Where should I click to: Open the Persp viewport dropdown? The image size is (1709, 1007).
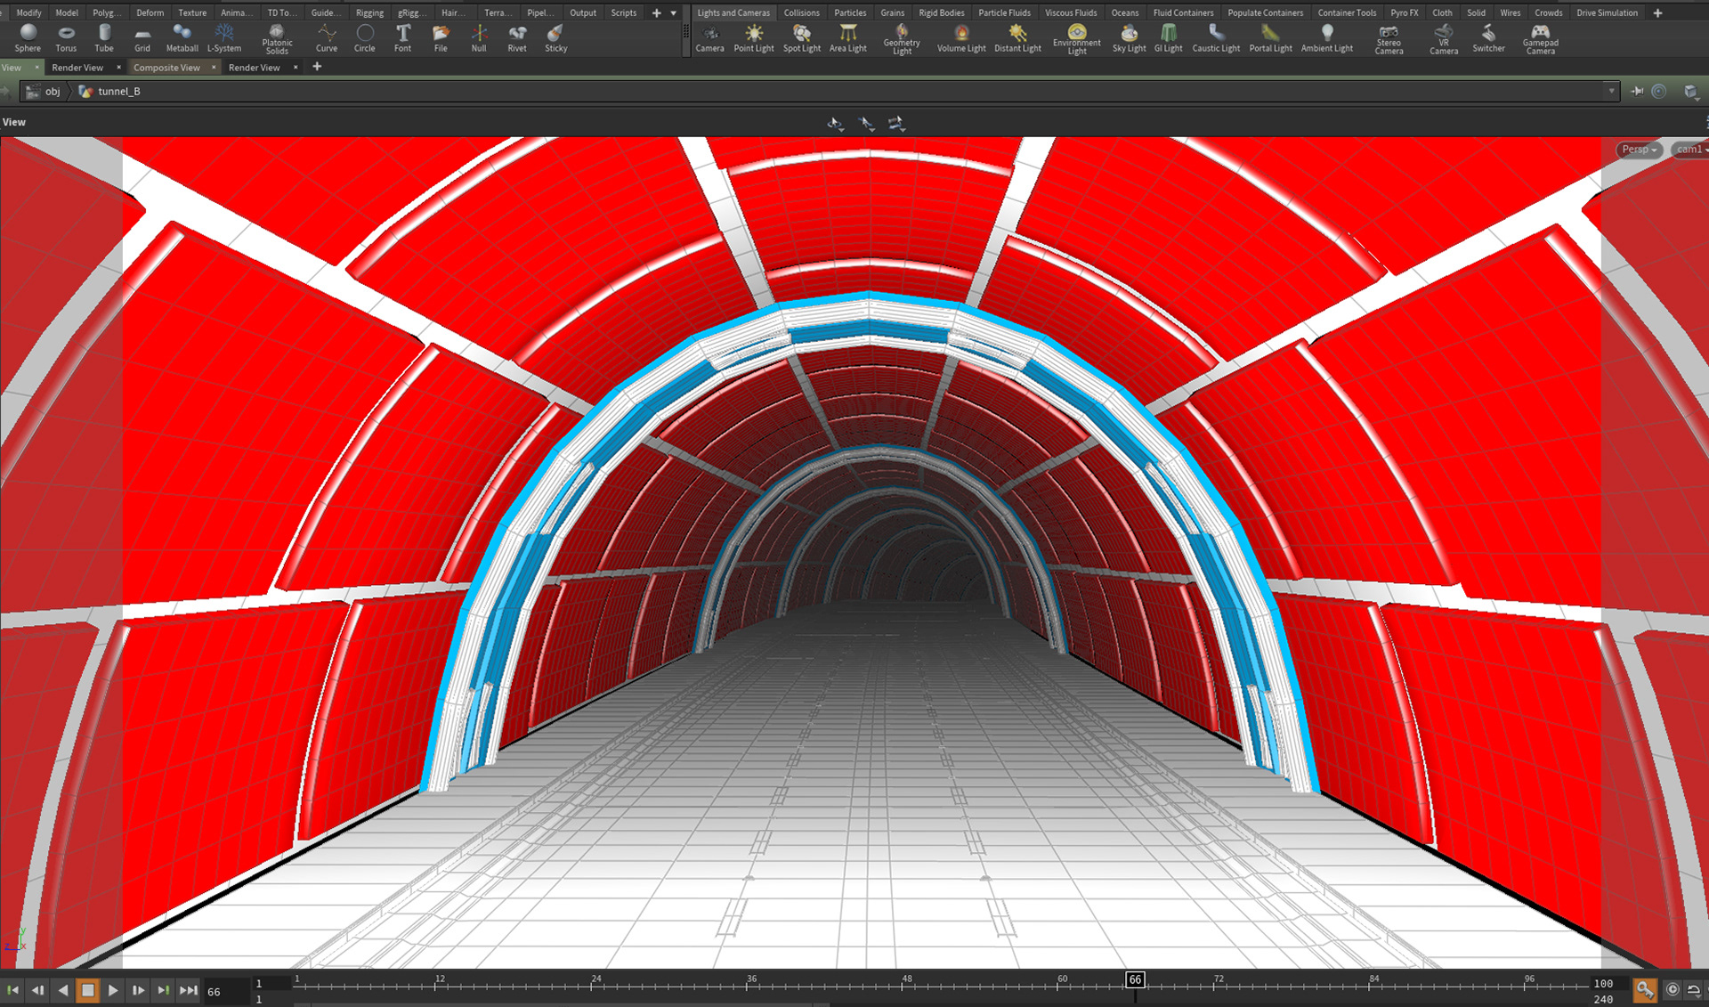1639,150
